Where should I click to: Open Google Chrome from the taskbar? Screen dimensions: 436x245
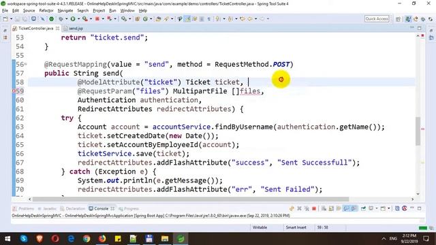[87, 239]
